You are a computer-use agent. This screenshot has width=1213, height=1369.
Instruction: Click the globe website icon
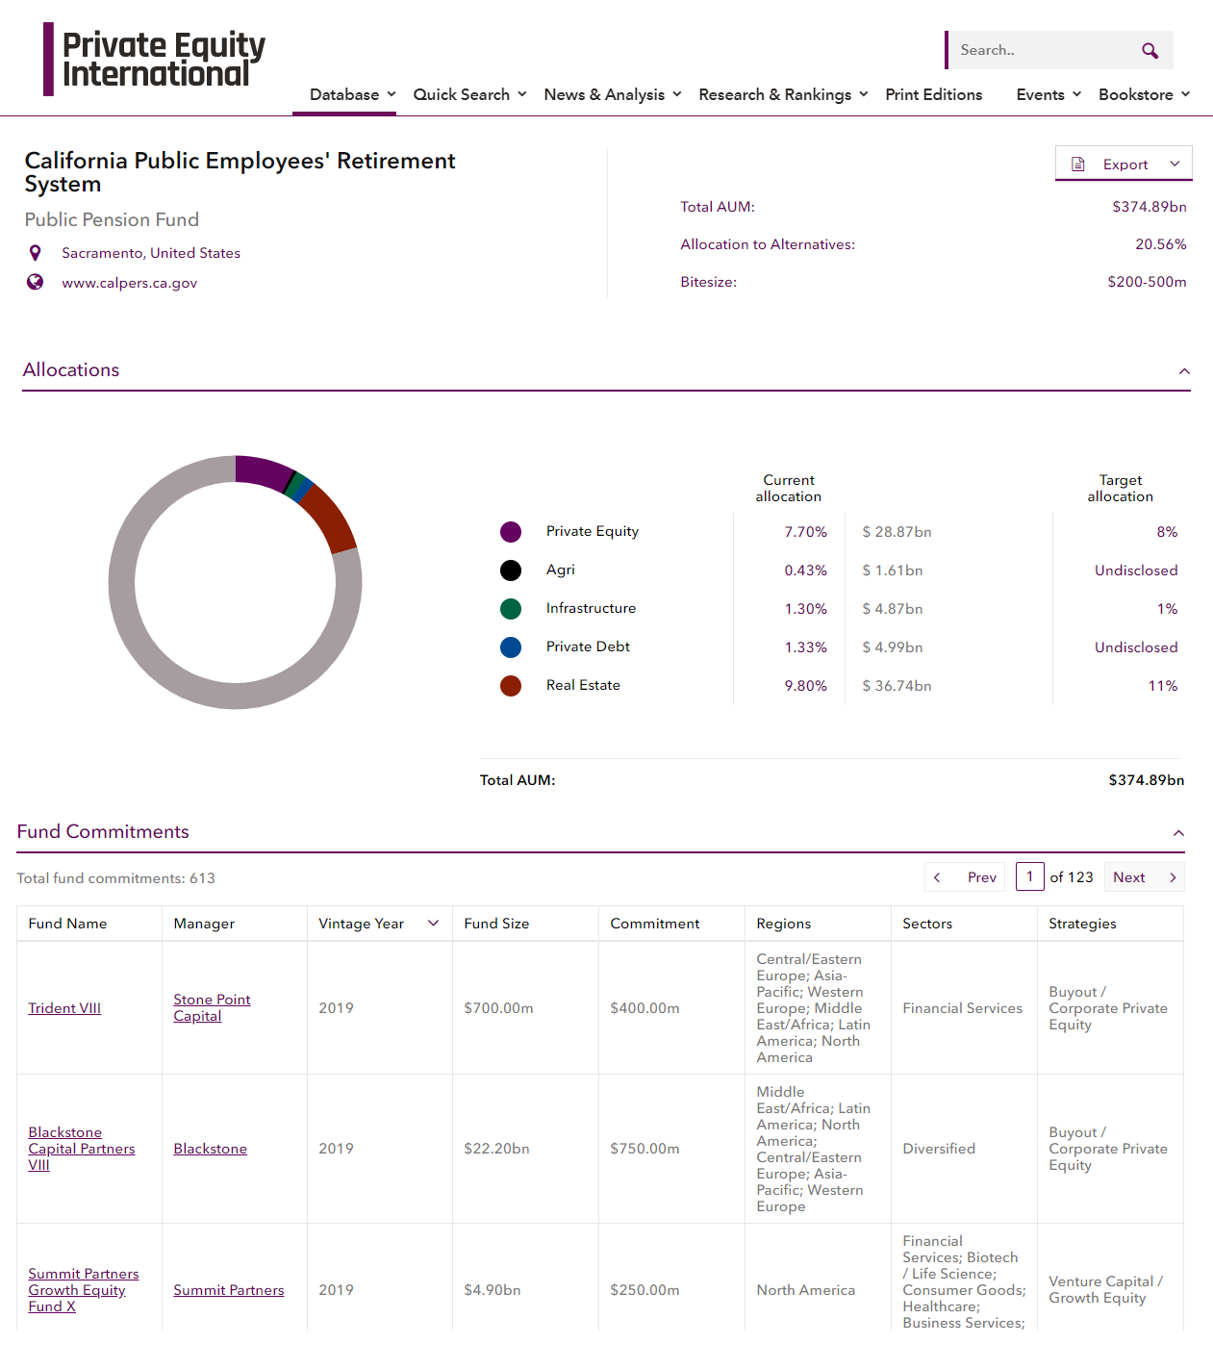click(x=36, y=282)
